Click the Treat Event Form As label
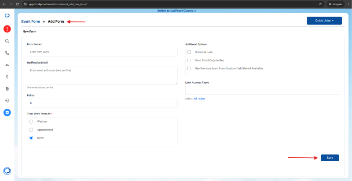The width and height of the screenshot is (352, 181). pos(40,114)
